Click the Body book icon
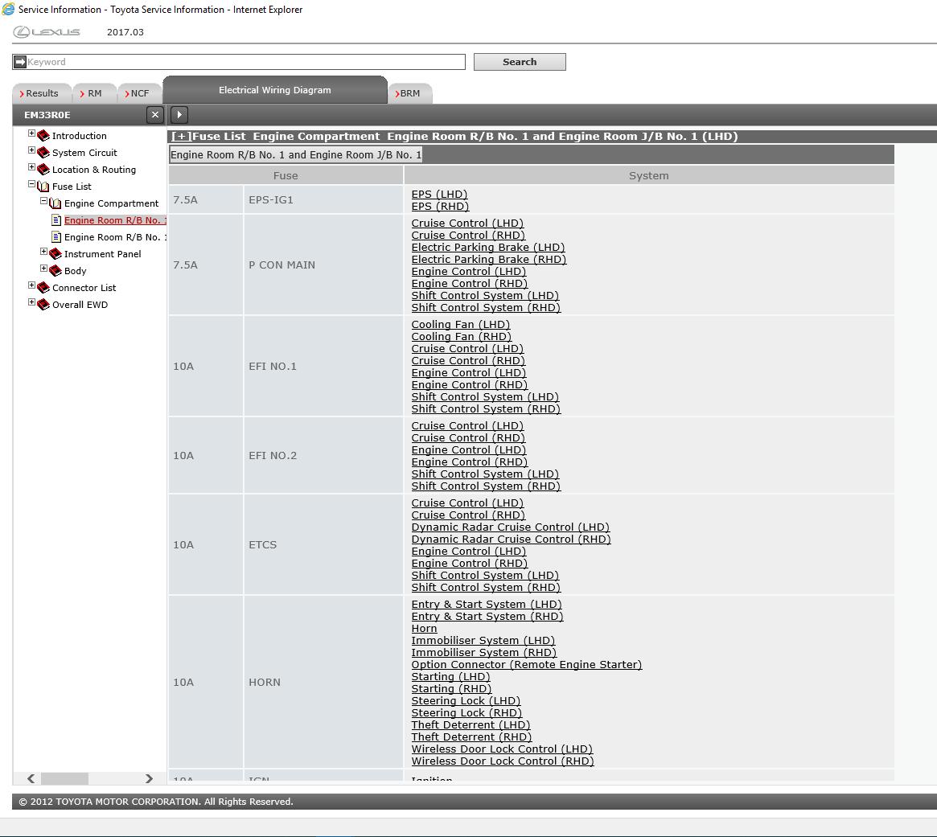Screen dimensions: 937x837 55,271
